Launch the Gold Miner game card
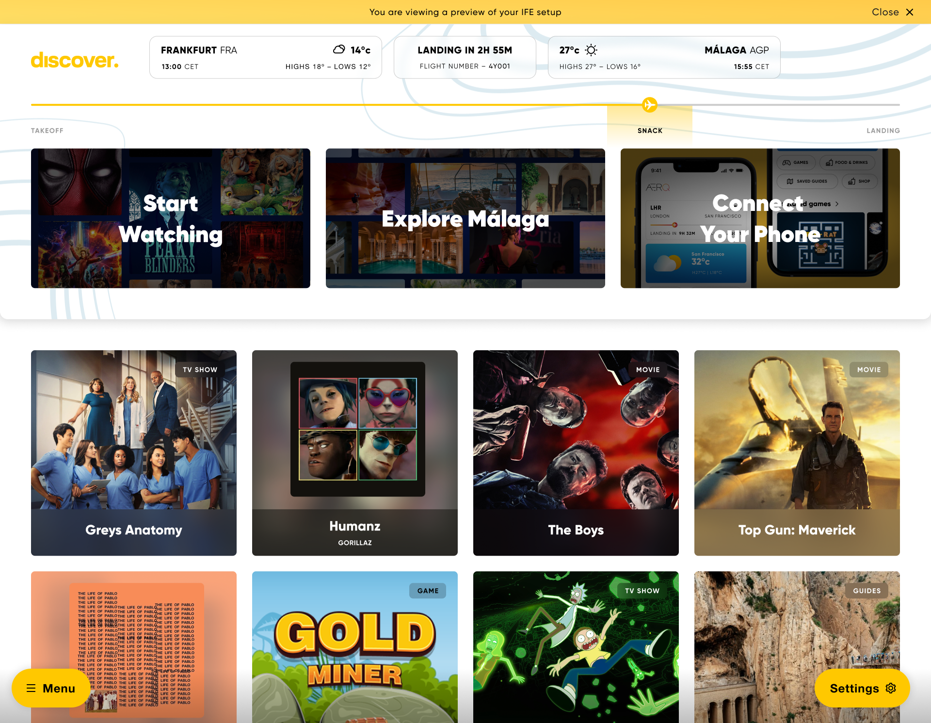This screenshot has height=723, width=931. click(x=355, y=647)
